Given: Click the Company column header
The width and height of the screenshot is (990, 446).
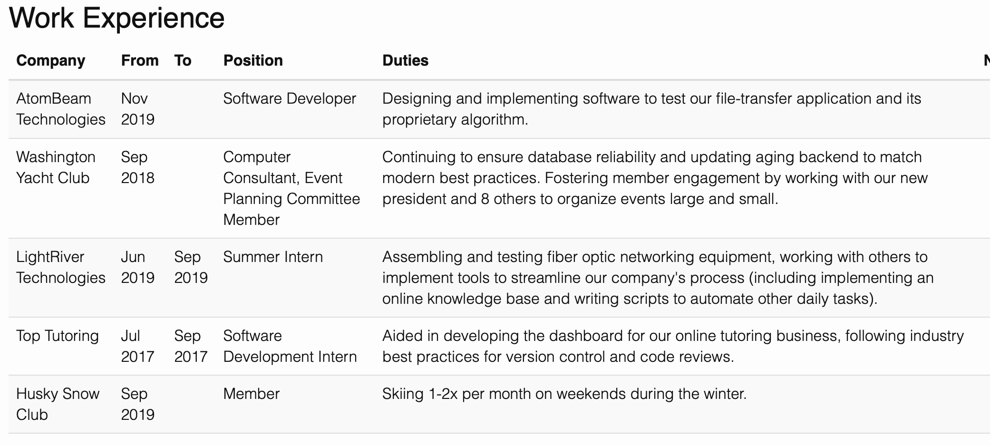Looking at the screenshot, I should tap(50, 60).
